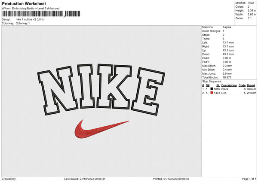
Task: Click the Color changes value
Action: click(224, 31)
